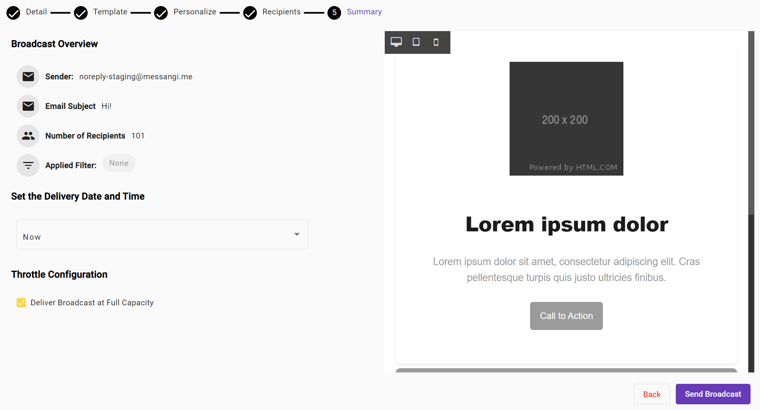
Task: Click Call to Action in preview
Action: click(566, 316)
